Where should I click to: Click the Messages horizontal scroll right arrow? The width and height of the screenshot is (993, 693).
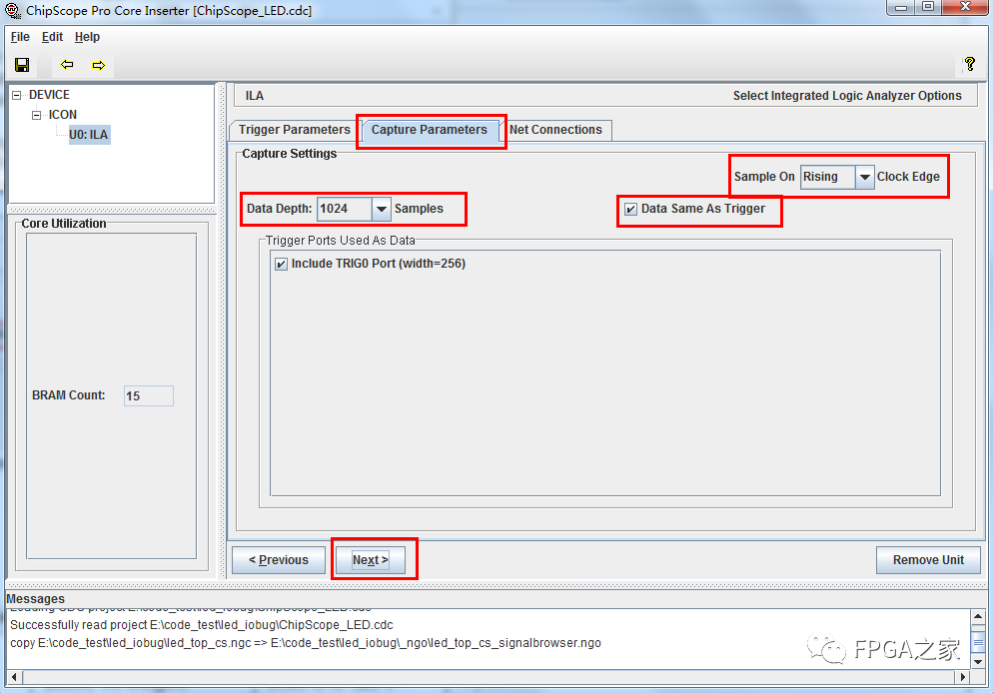(x=963, y=677)
